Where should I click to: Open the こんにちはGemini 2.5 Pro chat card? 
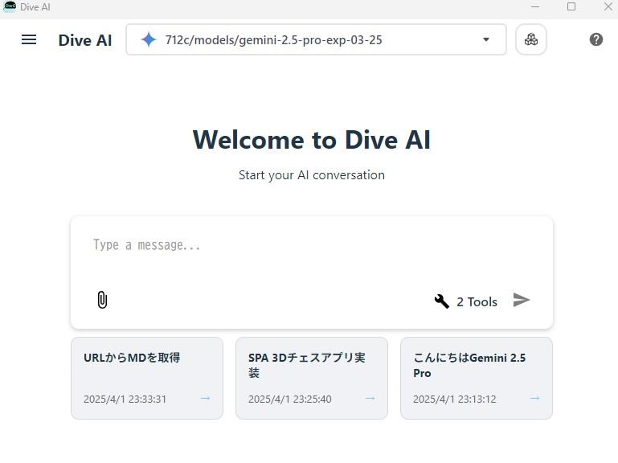tap(477, 378)
